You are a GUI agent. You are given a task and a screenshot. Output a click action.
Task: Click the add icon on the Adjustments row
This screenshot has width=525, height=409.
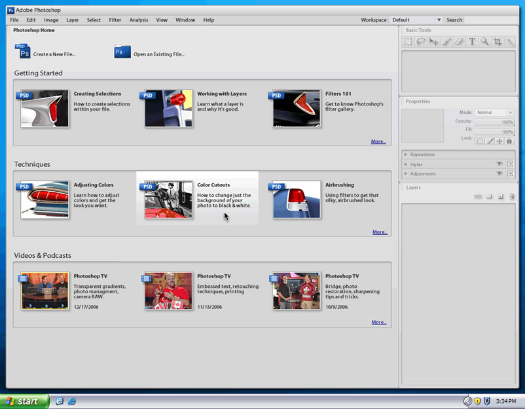coord(510,173)
